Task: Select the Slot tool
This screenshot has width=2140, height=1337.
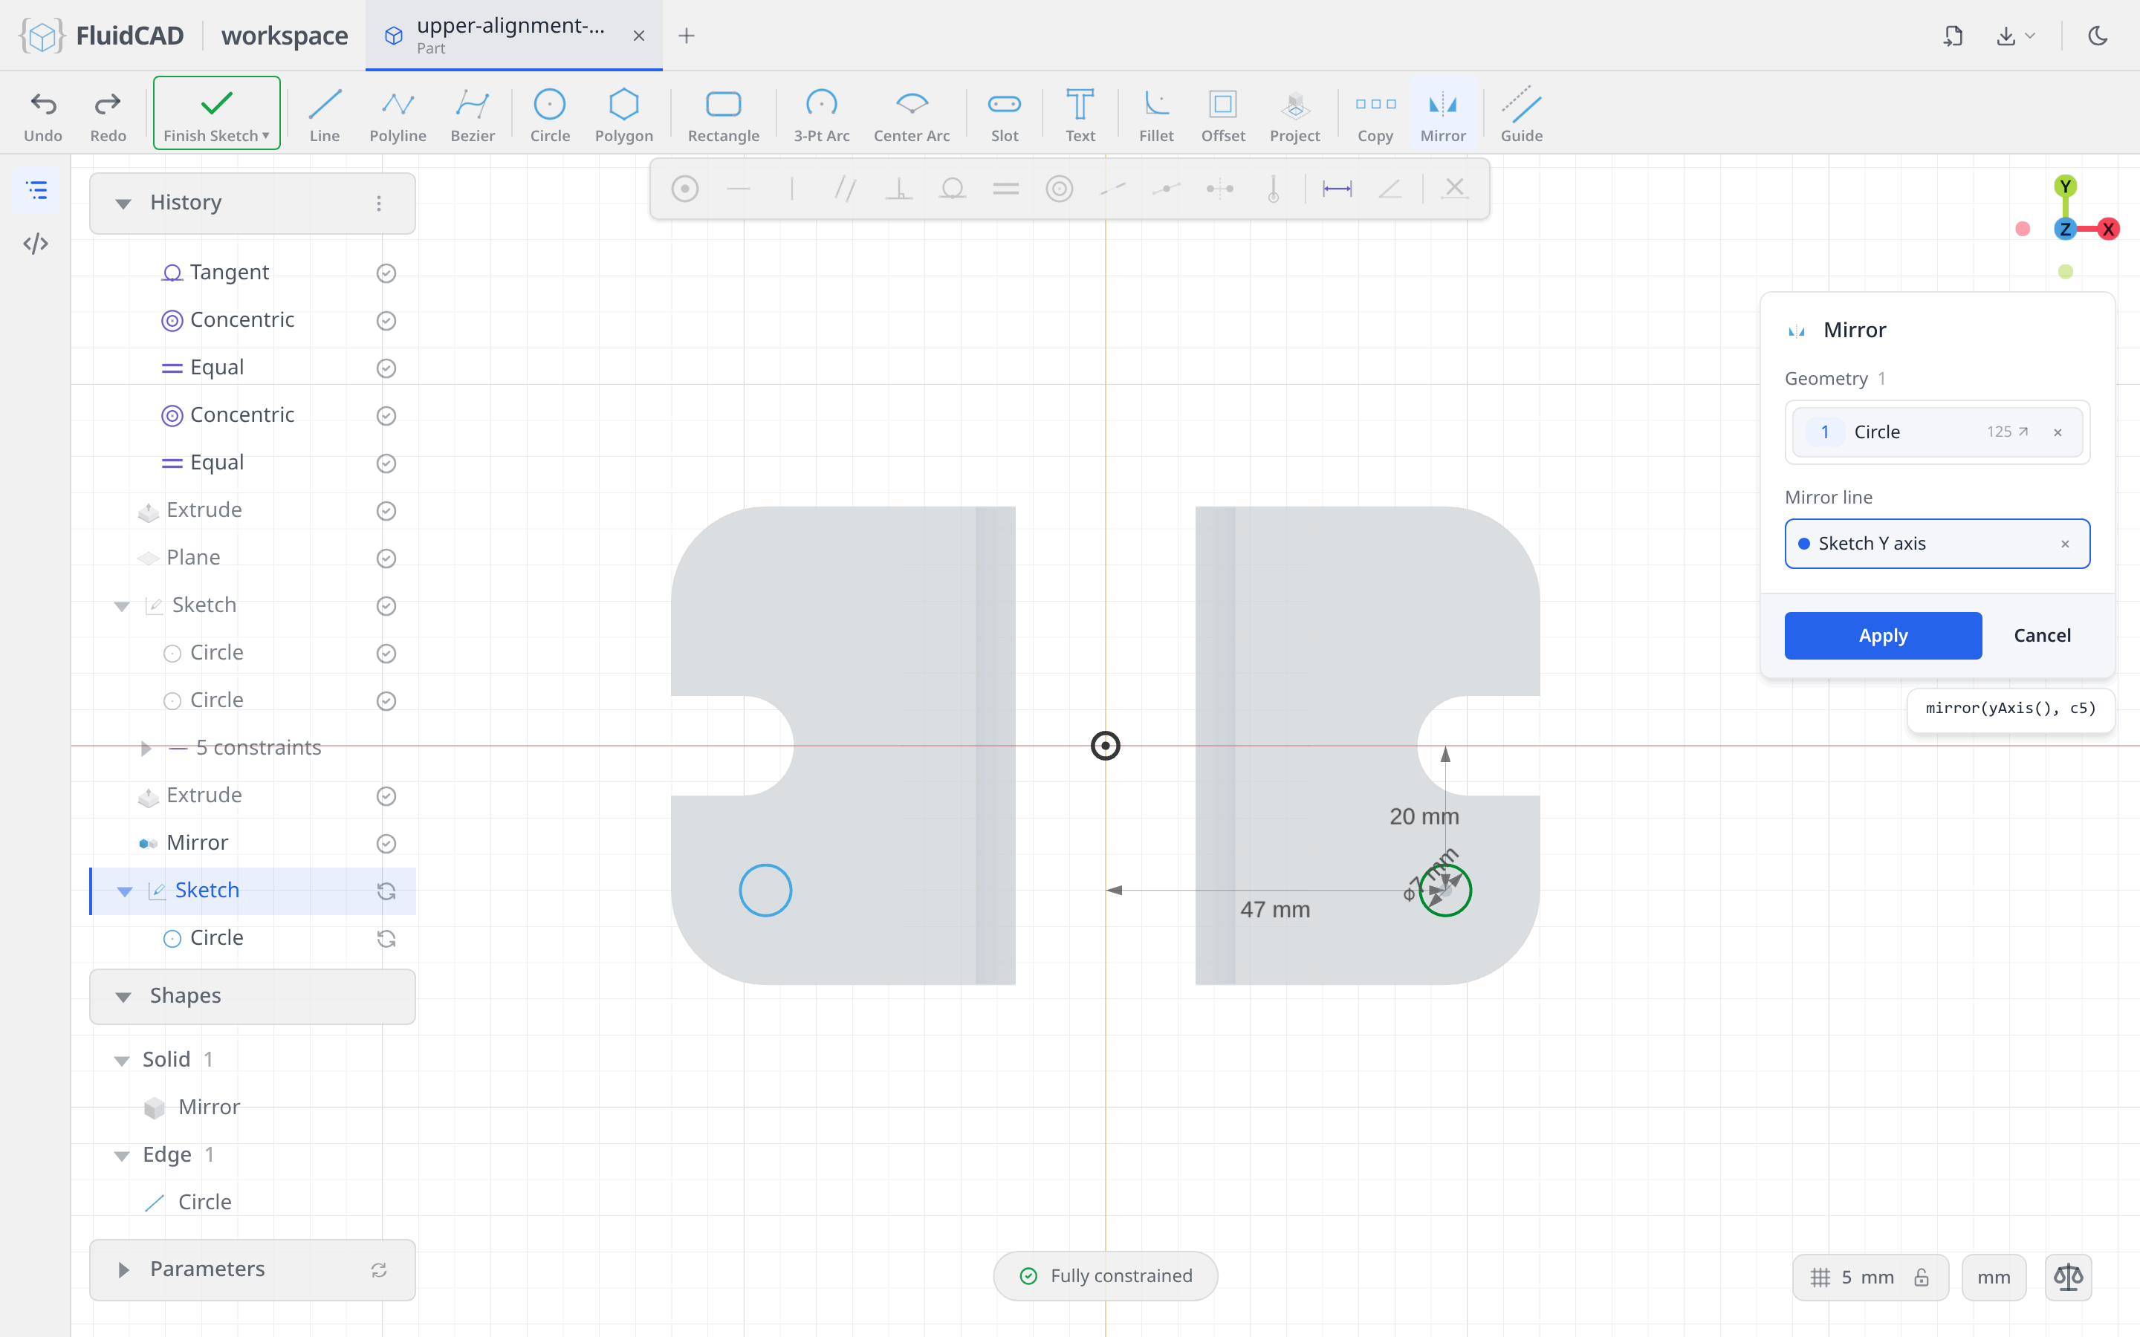Action: [1005, 115]
